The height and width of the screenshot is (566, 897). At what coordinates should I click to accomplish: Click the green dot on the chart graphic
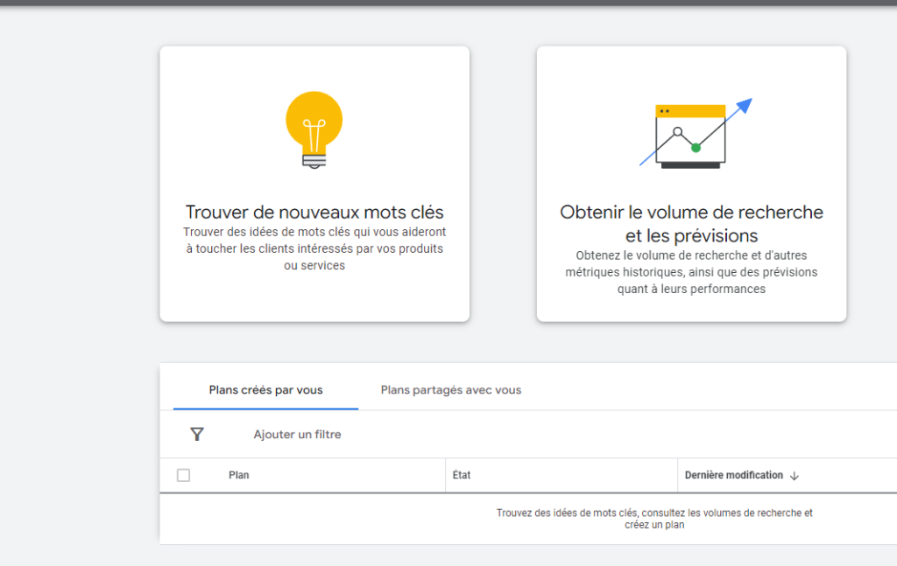(696, 147)
